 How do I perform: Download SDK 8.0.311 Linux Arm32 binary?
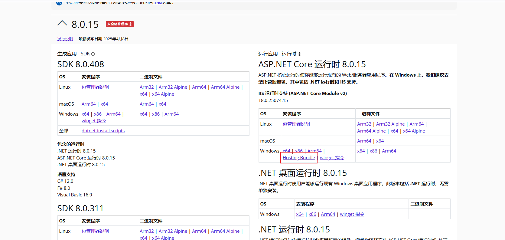[147, 231]
